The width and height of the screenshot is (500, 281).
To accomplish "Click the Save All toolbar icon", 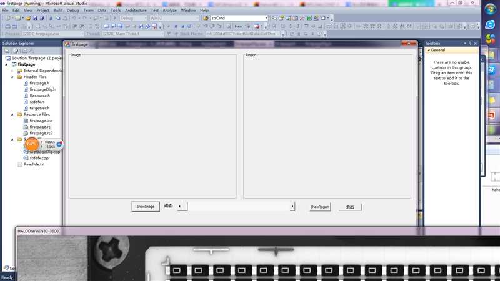I will [42, 18].
